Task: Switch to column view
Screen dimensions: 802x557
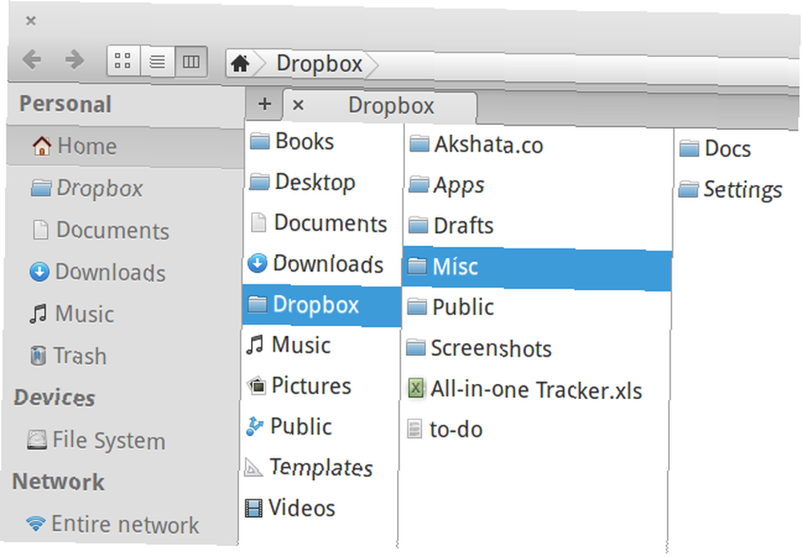Action: 192,62
